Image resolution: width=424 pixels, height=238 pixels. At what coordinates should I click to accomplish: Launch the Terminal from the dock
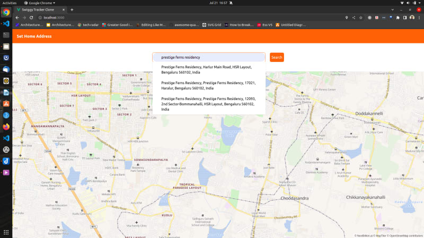[6, 35]
